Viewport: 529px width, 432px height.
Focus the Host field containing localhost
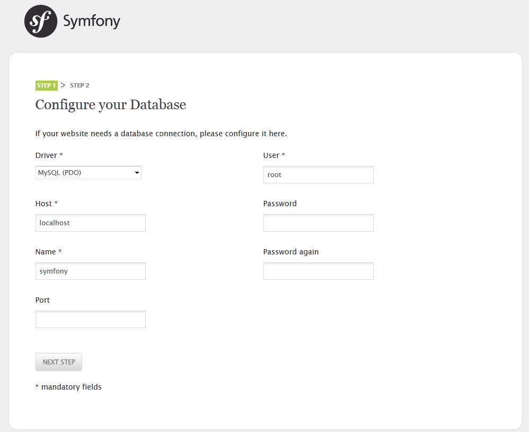coord(90,223)
